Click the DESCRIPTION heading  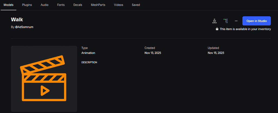[x=89, y=62]
